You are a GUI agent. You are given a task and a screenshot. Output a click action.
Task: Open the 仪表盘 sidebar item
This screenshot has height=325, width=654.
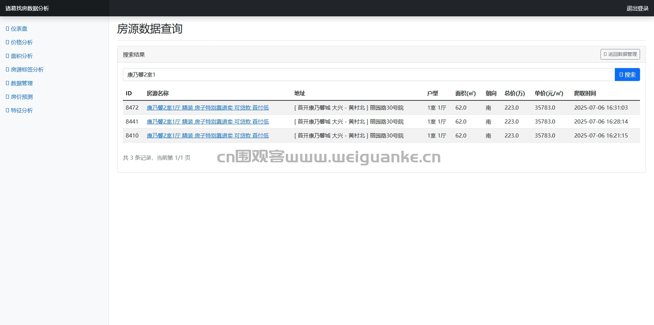click(17, 29)
